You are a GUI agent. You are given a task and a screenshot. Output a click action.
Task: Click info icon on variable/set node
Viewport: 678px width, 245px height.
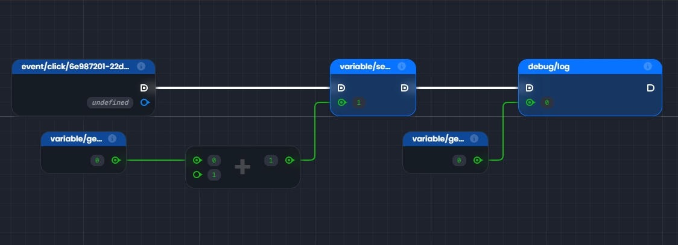tap(402, 66)
